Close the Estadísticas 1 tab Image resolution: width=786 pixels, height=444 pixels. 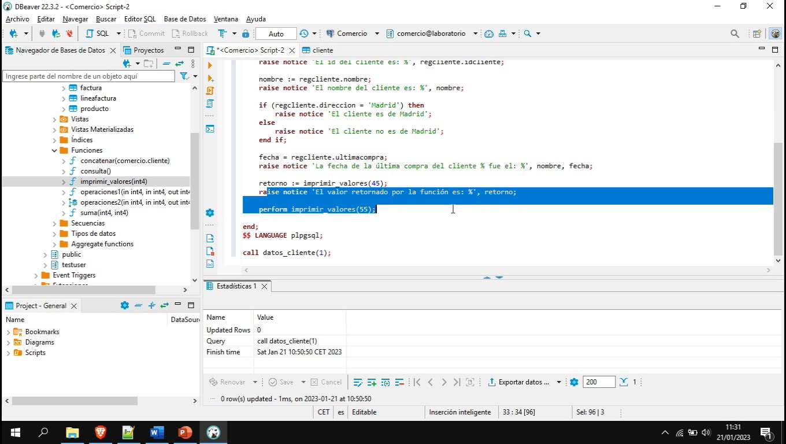(x=265, y=286)
